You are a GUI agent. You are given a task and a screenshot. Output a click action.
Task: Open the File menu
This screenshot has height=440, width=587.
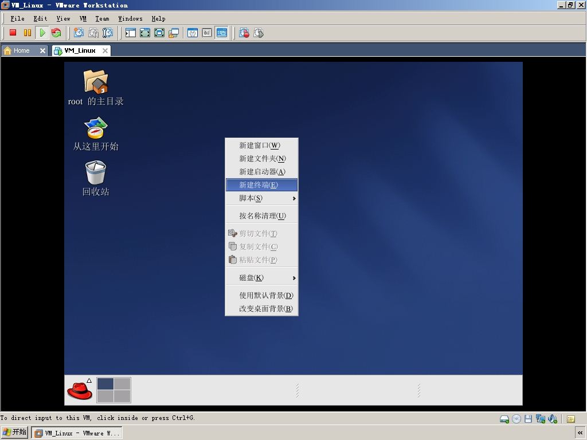coord(17,18)
